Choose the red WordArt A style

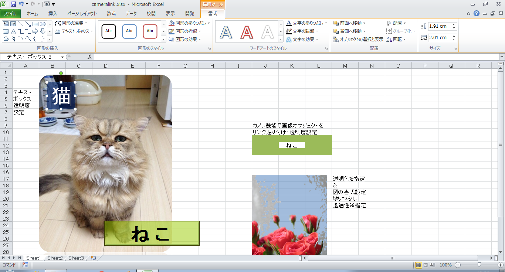pos(247,32)
